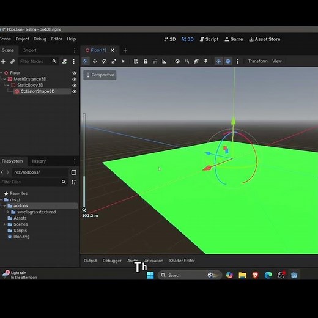Screen dimensions: 318x318
Task: Open the Help menu
Action: 72,39
